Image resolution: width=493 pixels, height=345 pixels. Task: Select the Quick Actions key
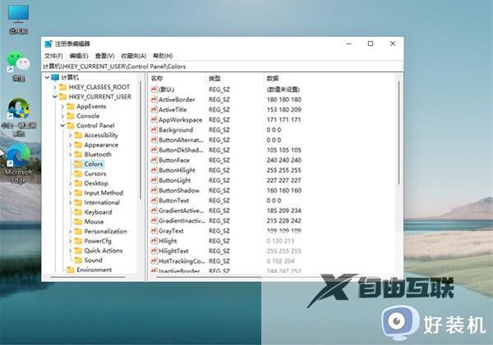pos(104,251)
